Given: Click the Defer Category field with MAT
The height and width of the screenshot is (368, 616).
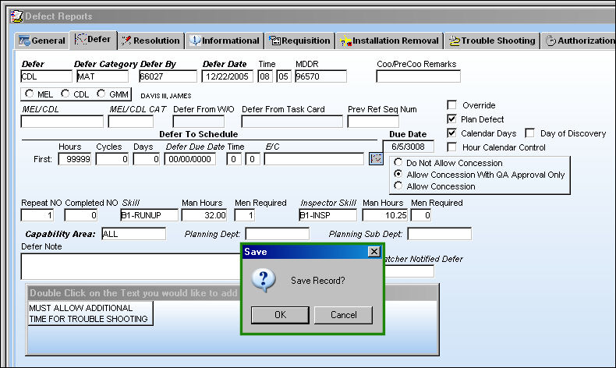Looking at the screenshot, I should tap(102, 76).
